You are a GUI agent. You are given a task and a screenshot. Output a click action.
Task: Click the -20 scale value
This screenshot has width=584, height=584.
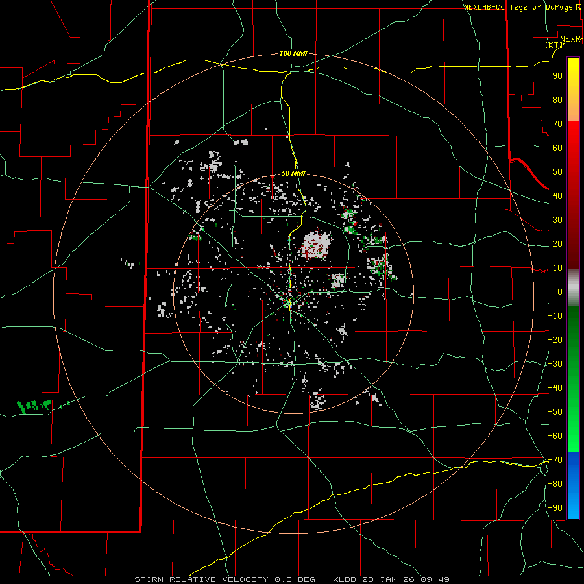[x=555, y=339]
